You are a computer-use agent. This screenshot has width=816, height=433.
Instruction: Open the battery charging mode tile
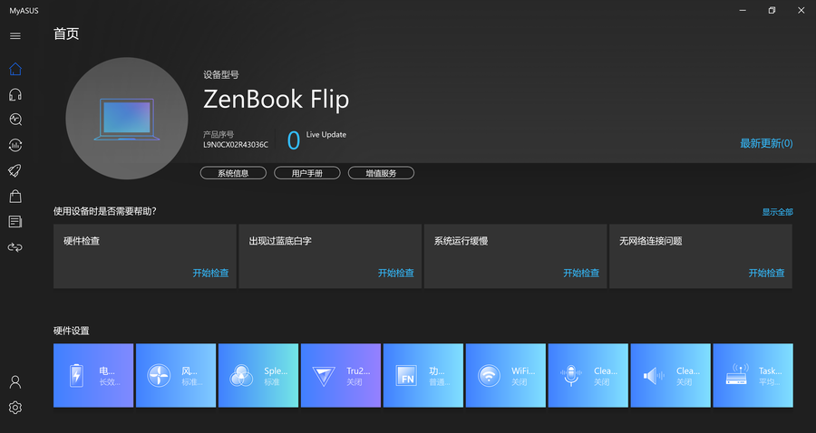pyautogui.click(x=93, y=375)
